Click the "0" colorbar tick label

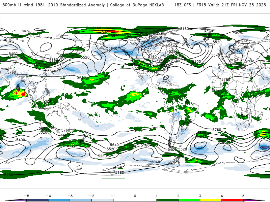pyautogui.click(x=135, y=196)
